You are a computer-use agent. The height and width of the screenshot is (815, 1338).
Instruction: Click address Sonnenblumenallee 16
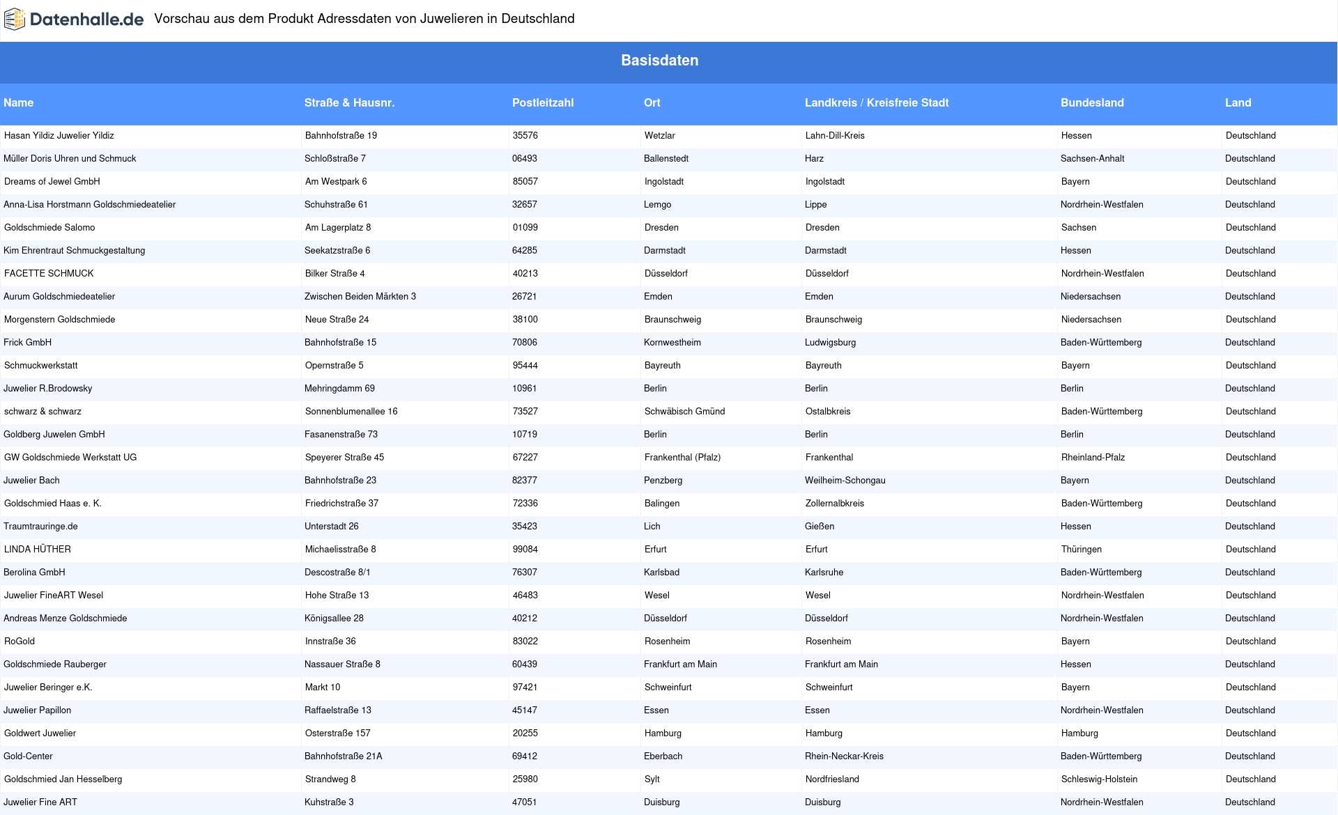pos(351,412)
